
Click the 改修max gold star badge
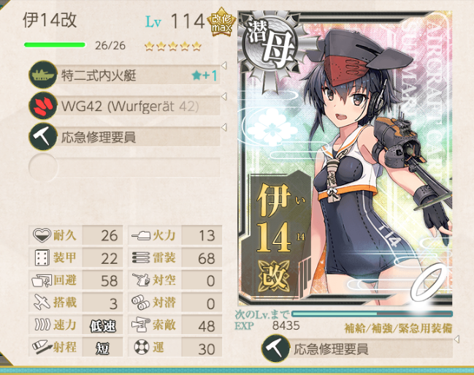click(221, 22)
